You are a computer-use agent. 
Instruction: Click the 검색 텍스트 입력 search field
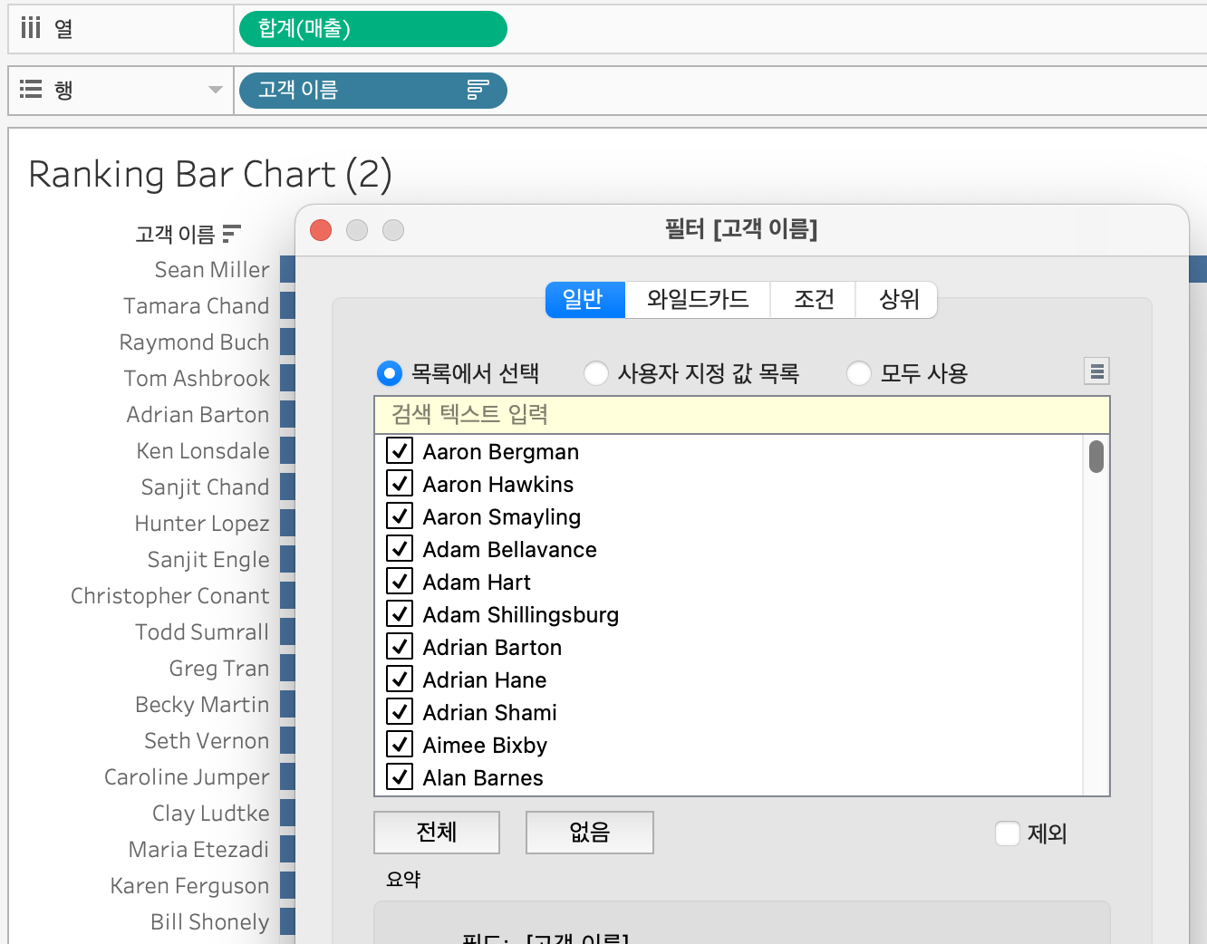[x=742, y=415]
